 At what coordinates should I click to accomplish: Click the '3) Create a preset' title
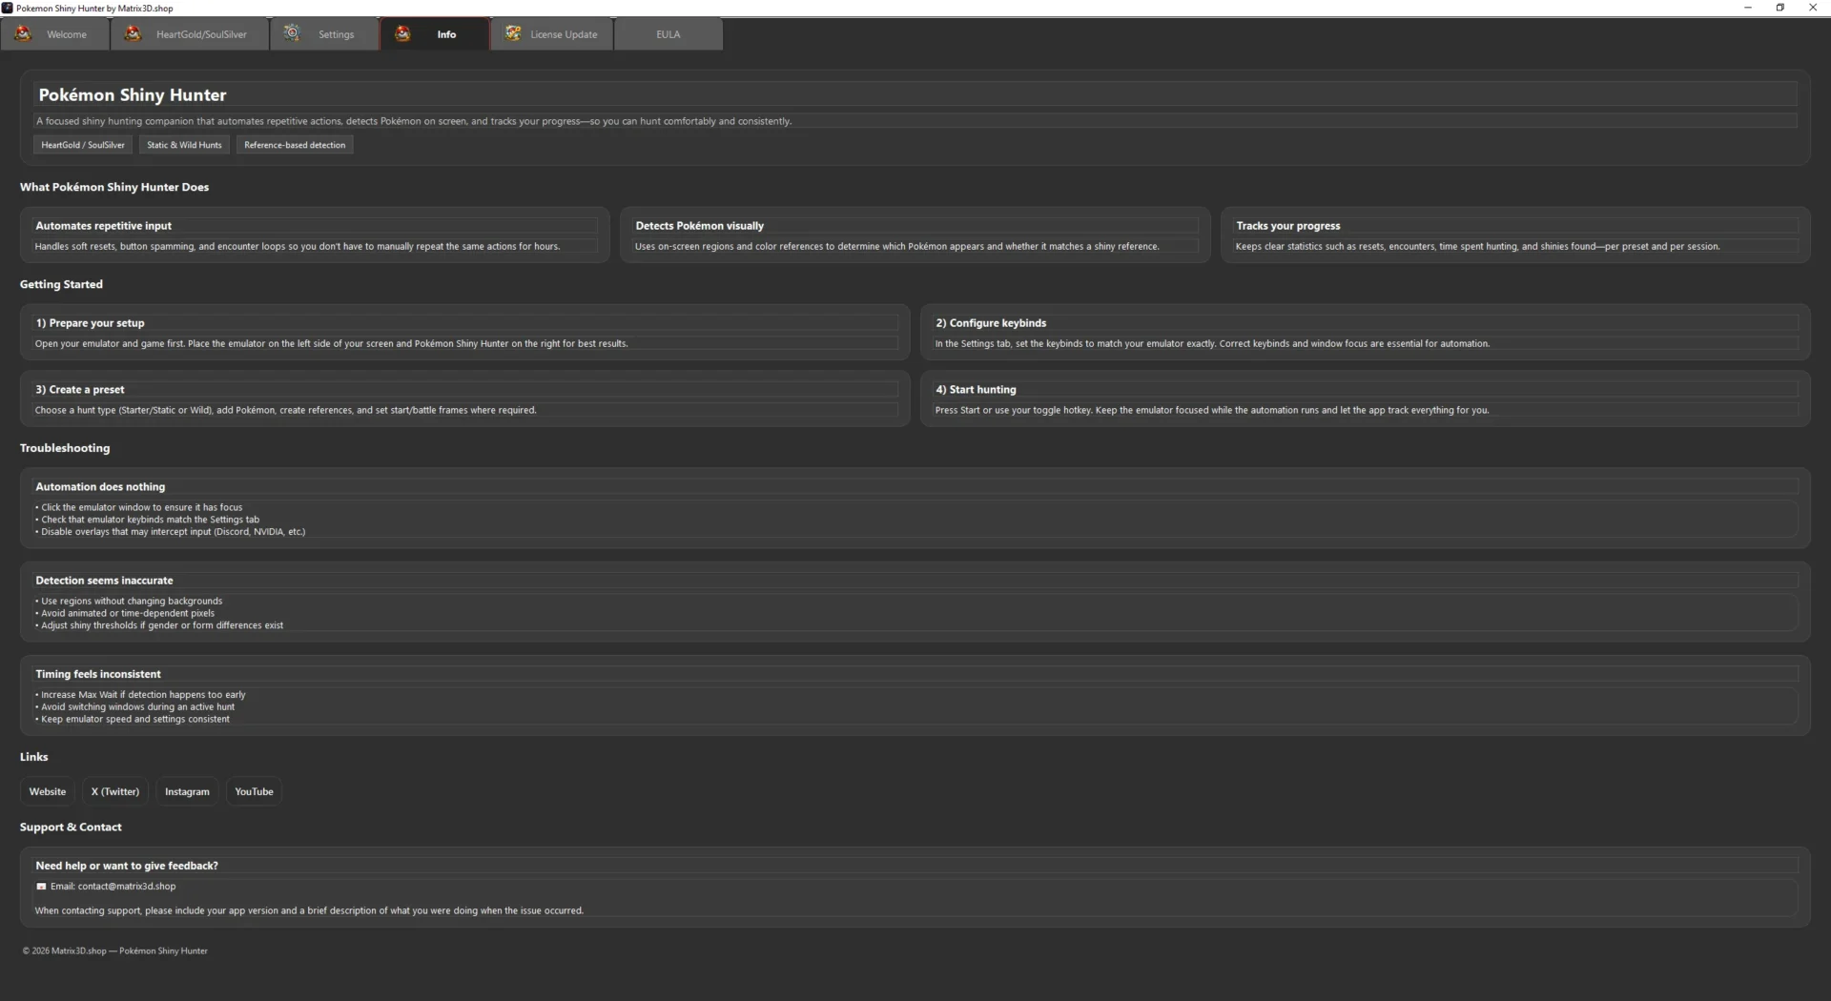click(80, 390)
